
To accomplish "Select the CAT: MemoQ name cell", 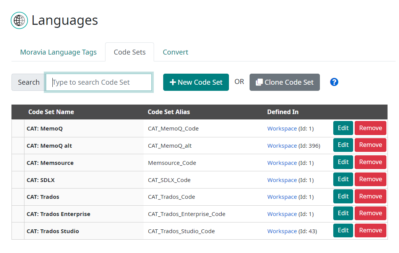I will click(x=84, y=129).
